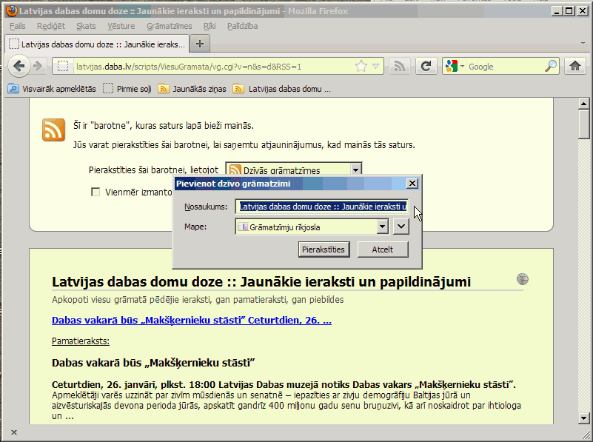Open the Google search engine selector
The image size is (593, 442).
pyautogui.click(x=455, y=67)
